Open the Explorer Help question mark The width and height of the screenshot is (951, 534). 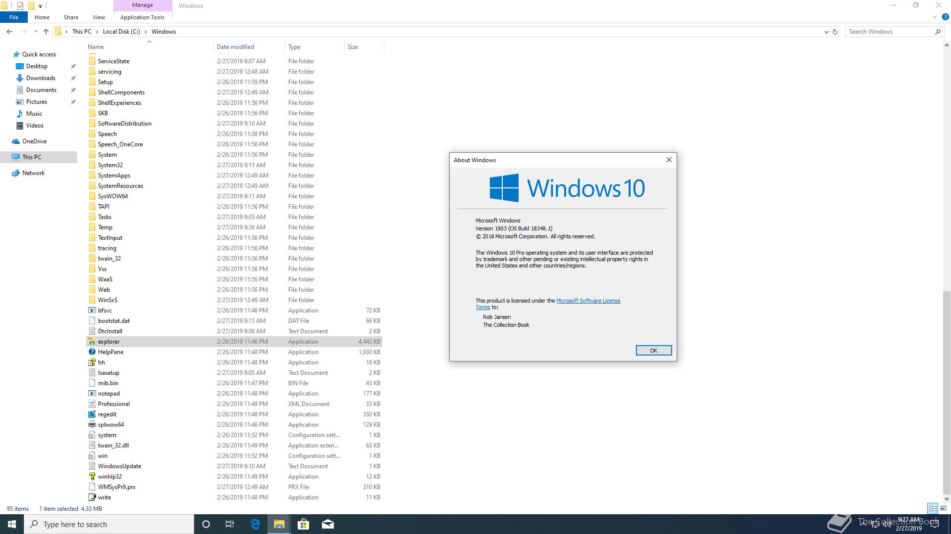point(945,17)
